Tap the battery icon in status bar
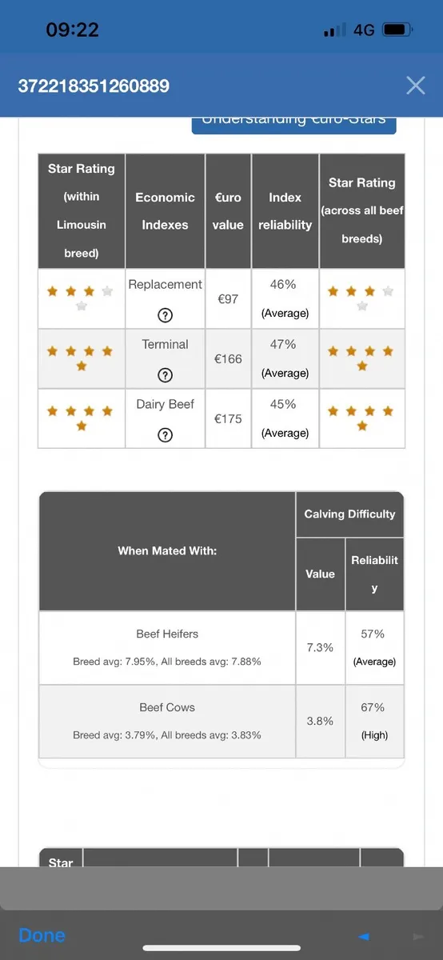This screenshot has width=443, height=960. point(397,30)
